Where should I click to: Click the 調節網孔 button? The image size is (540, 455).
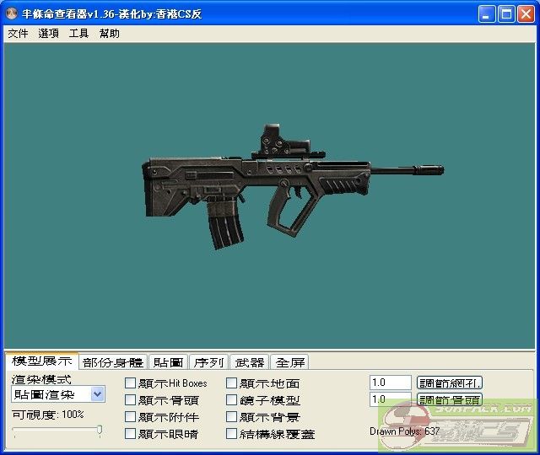[450, 383]
